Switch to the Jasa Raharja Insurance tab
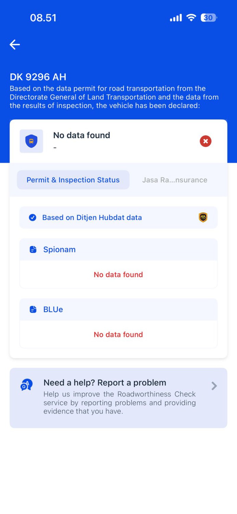Viewport: 237px width, 514px height. pos(175,180)
